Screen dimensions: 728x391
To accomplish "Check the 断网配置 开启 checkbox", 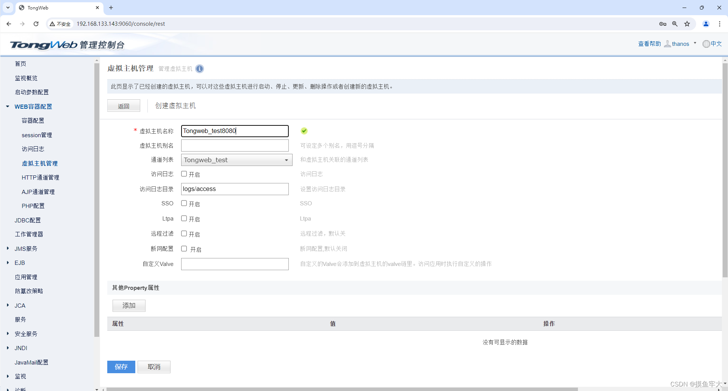I will click(x=184, y=249).
